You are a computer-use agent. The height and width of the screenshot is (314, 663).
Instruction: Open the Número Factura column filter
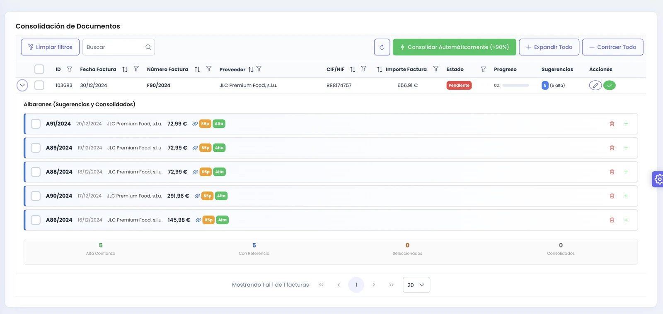coord(209,69)
